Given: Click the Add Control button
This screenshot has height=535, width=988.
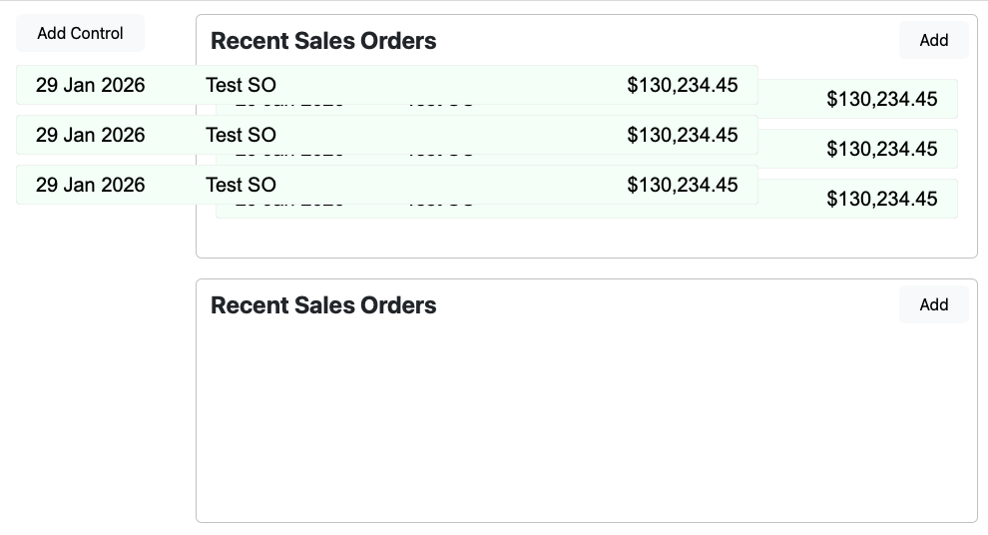Looking at the screenshot, I should click(80, 33).
